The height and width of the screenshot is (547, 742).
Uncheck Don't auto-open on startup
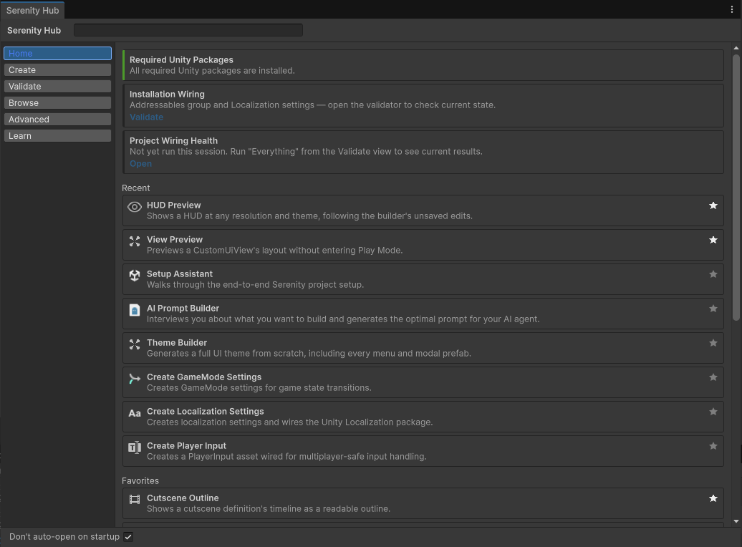[x=128, y=536]
